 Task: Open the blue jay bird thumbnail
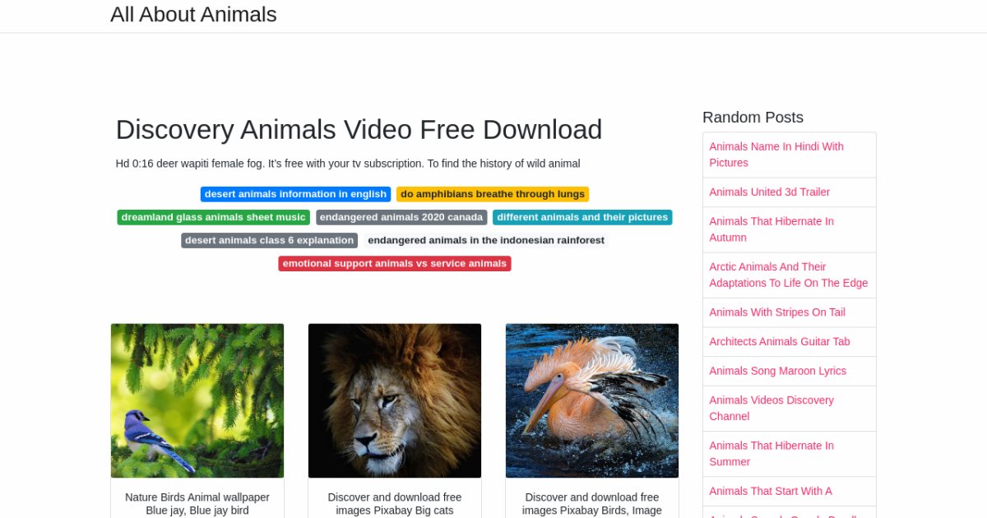click(x=197, y=400)
